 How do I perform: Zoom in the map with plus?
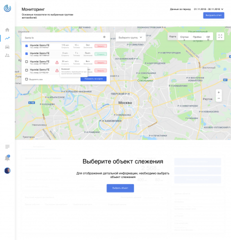pyautogui.click(x=219, y=92)
